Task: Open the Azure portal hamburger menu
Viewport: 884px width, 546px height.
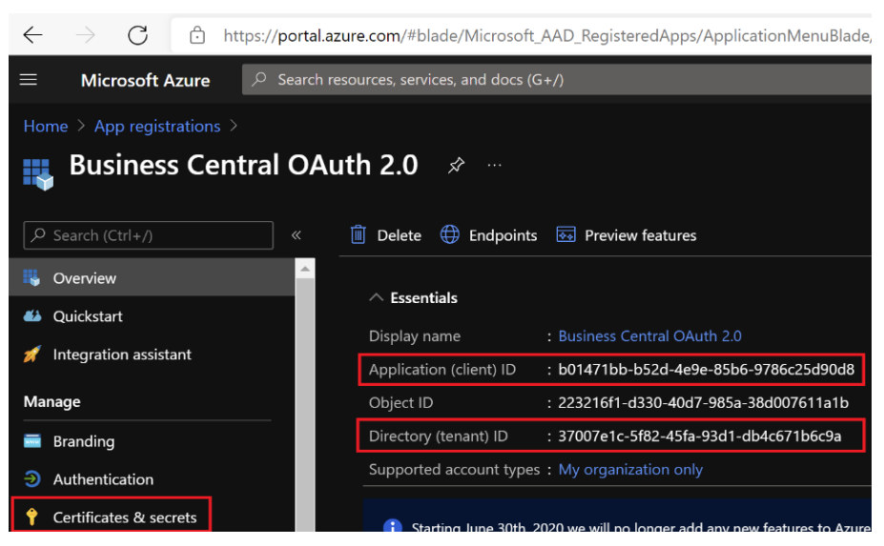Action: click(29, 80)
